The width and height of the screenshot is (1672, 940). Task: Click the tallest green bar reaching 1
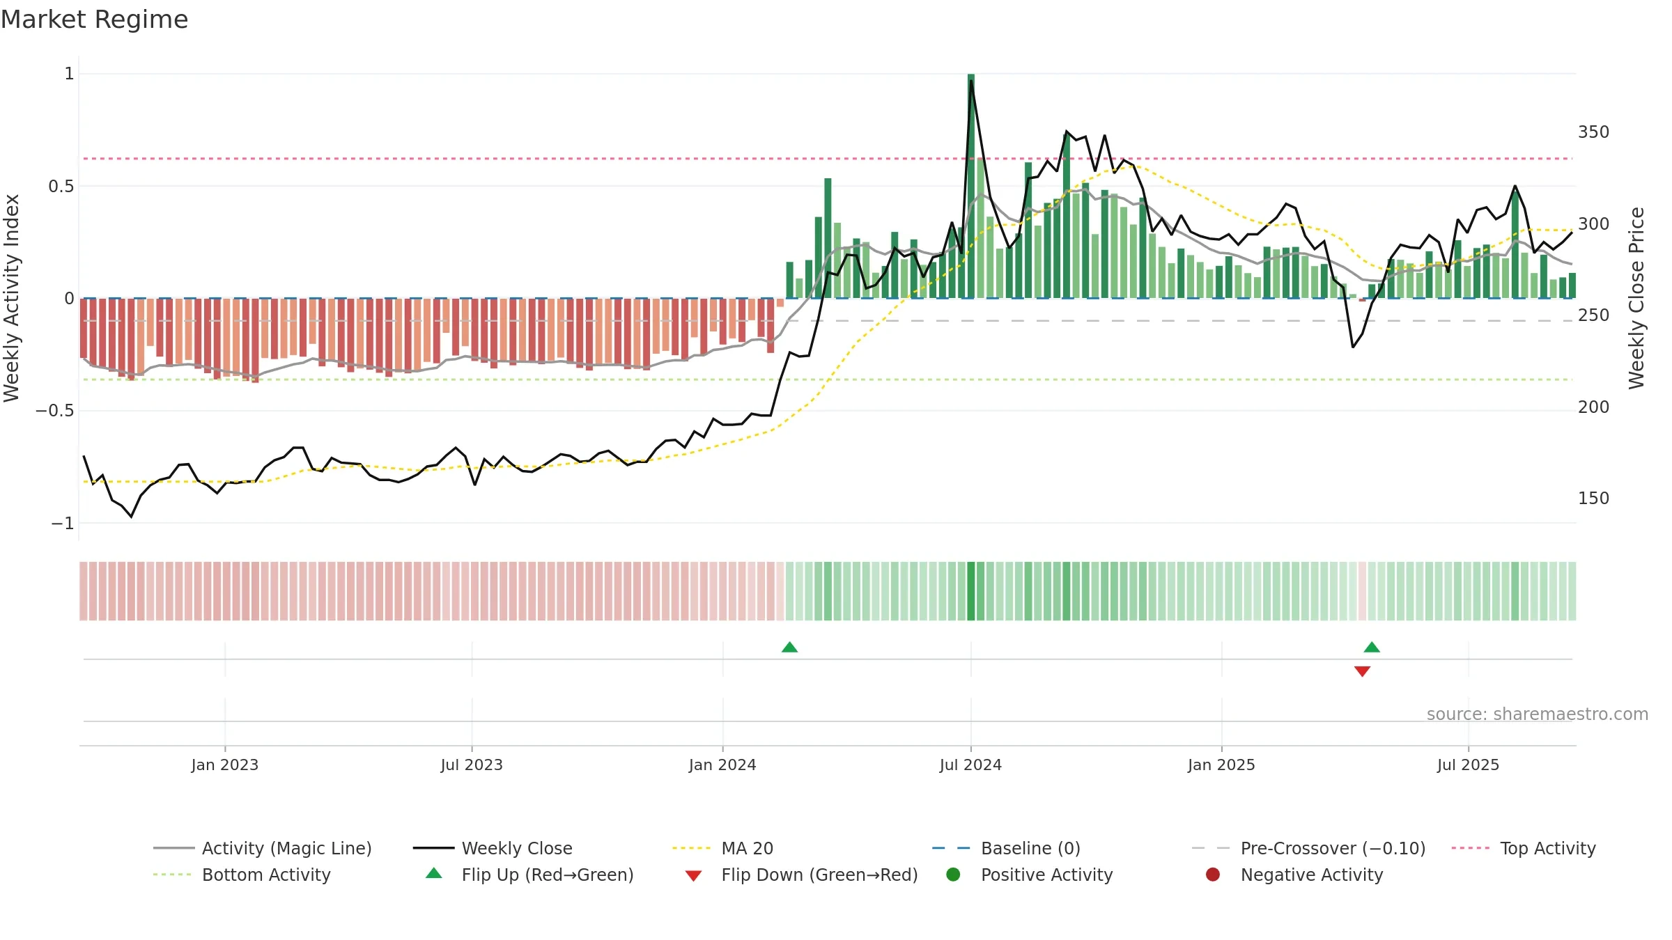point(971,186)
